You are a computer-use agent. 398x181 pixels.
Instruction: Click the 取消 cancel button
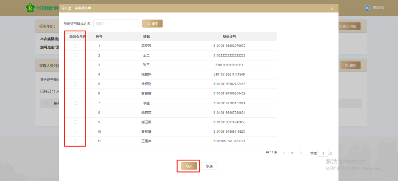click(209, 166)
